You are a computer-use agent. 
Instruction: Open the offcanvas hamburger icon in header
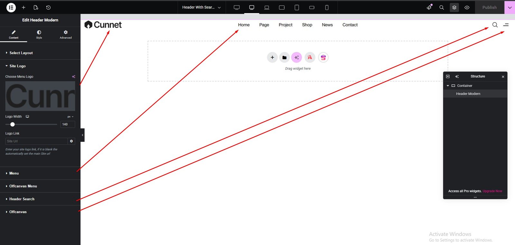pos(506,25)
